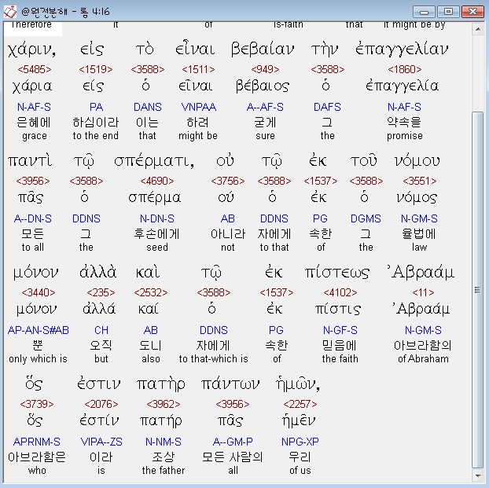Viewport: 489px width, 488px height.
Task: Click the parsing code VNPAA
Action: pyautogui.click(x=199, y=108)
